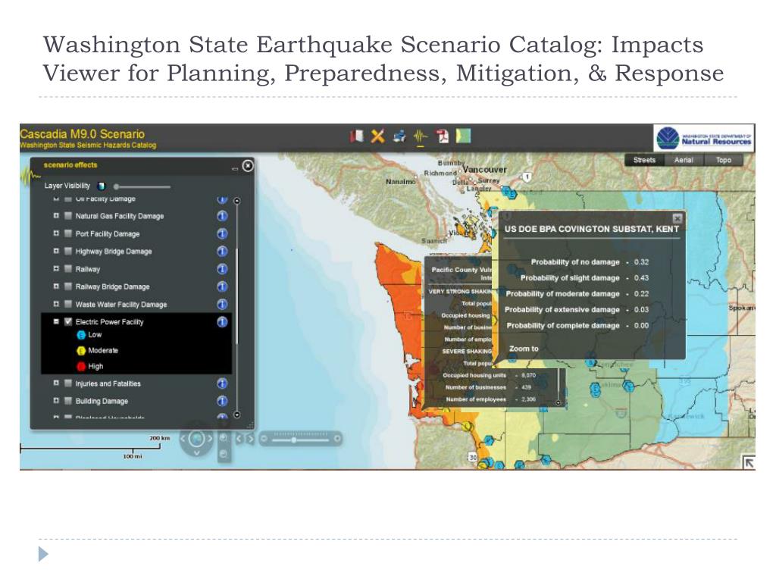Close the scenario effects panel
The width and height of the screenshot is (776, 582).
[x=248, y=166]
